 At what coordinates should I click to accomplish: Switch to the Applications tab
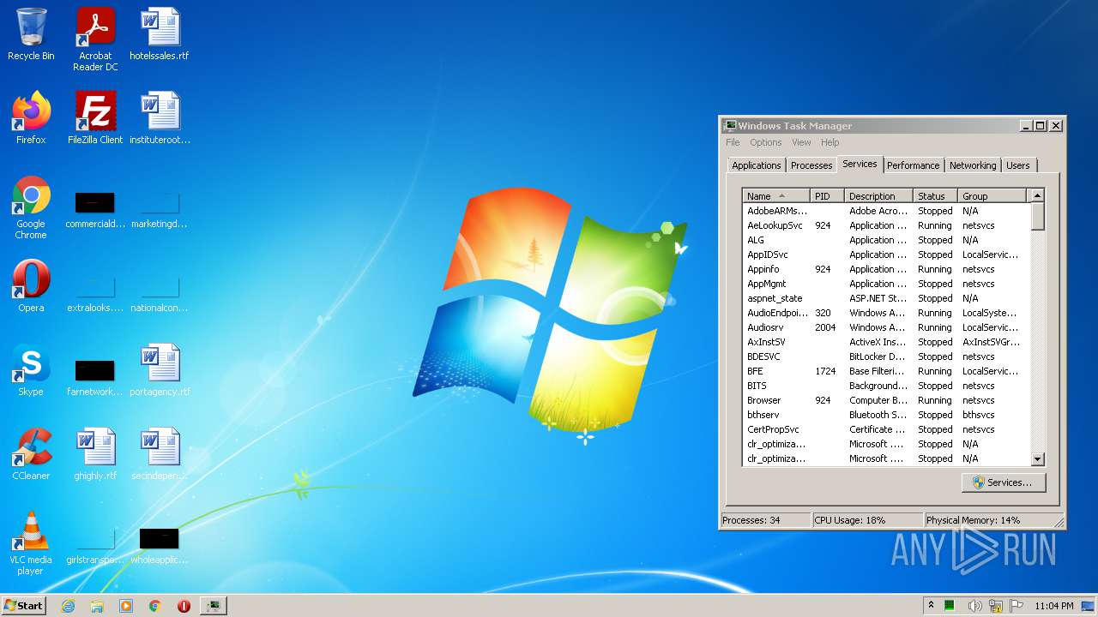(x=757, y=165)
